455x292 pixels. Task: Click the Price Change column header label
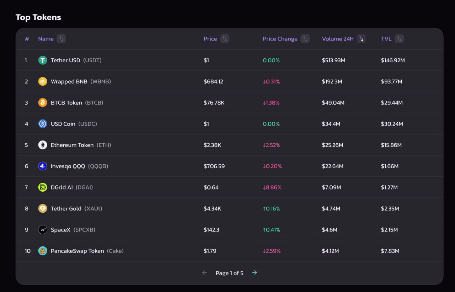pyautogui.click(x=280, y=39)
